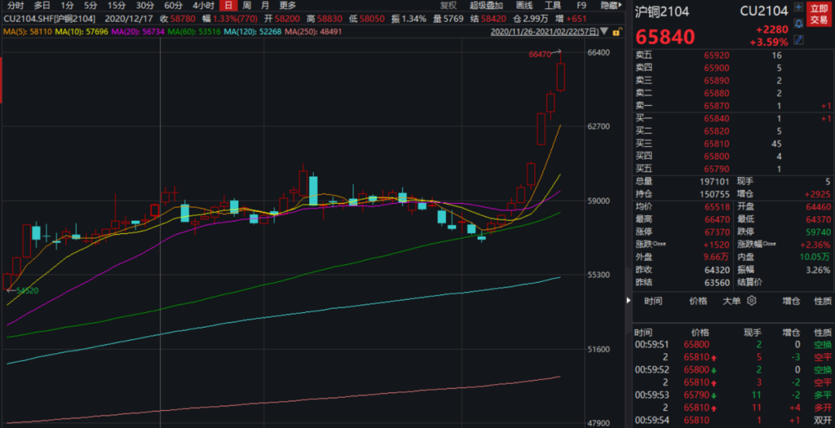Select the 60分 period tab
This screenshot has height=428, width=835.
click(173, 5)
